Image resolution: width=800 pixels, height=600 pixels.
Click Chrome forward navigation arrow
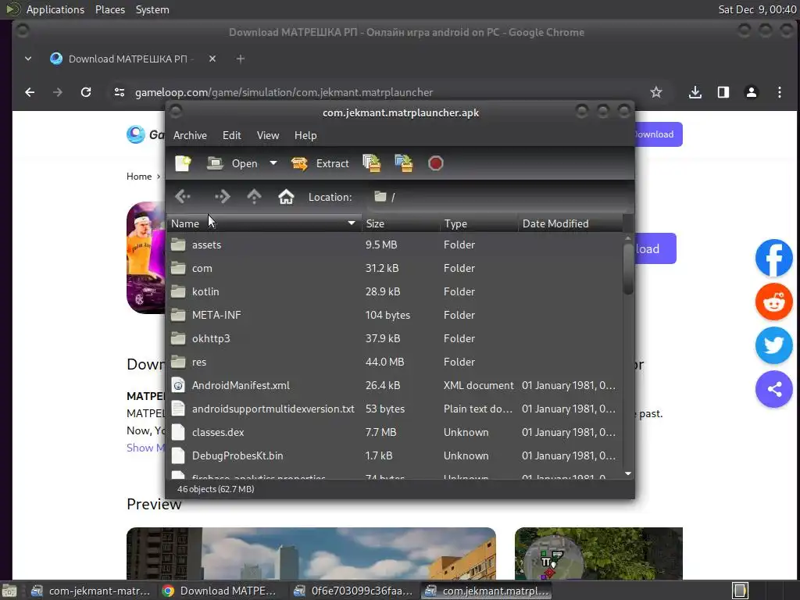(58, 92)
